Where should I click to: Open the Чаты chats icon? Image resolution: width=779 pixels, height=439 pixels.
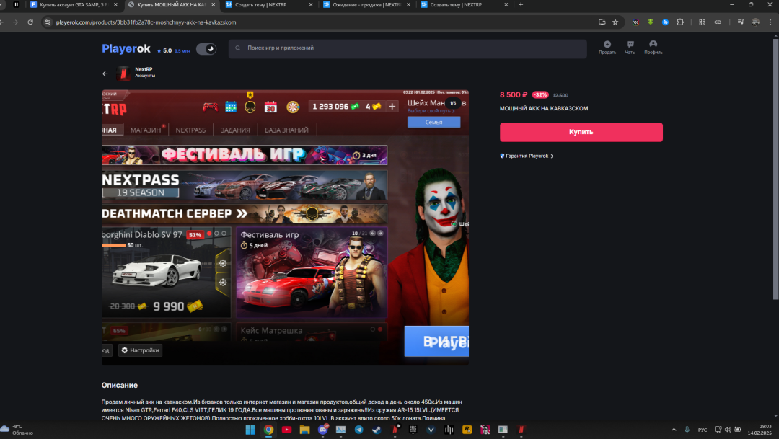pyautogui.click(x=630, y=47)
